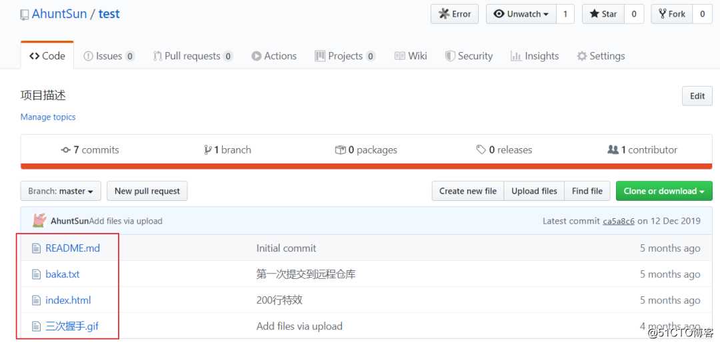Open the Unwatch dropdown
This screenshot has height=345, width=720.
[x=521, y=14]
